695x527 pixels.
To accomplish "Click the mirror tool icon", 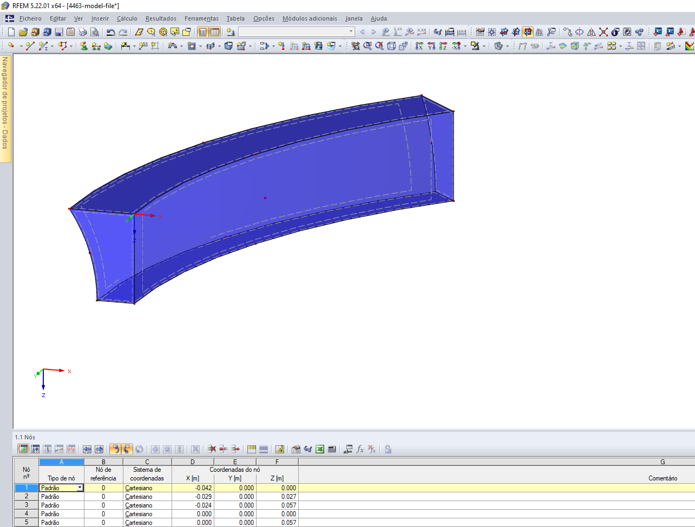I will (591, 32).
